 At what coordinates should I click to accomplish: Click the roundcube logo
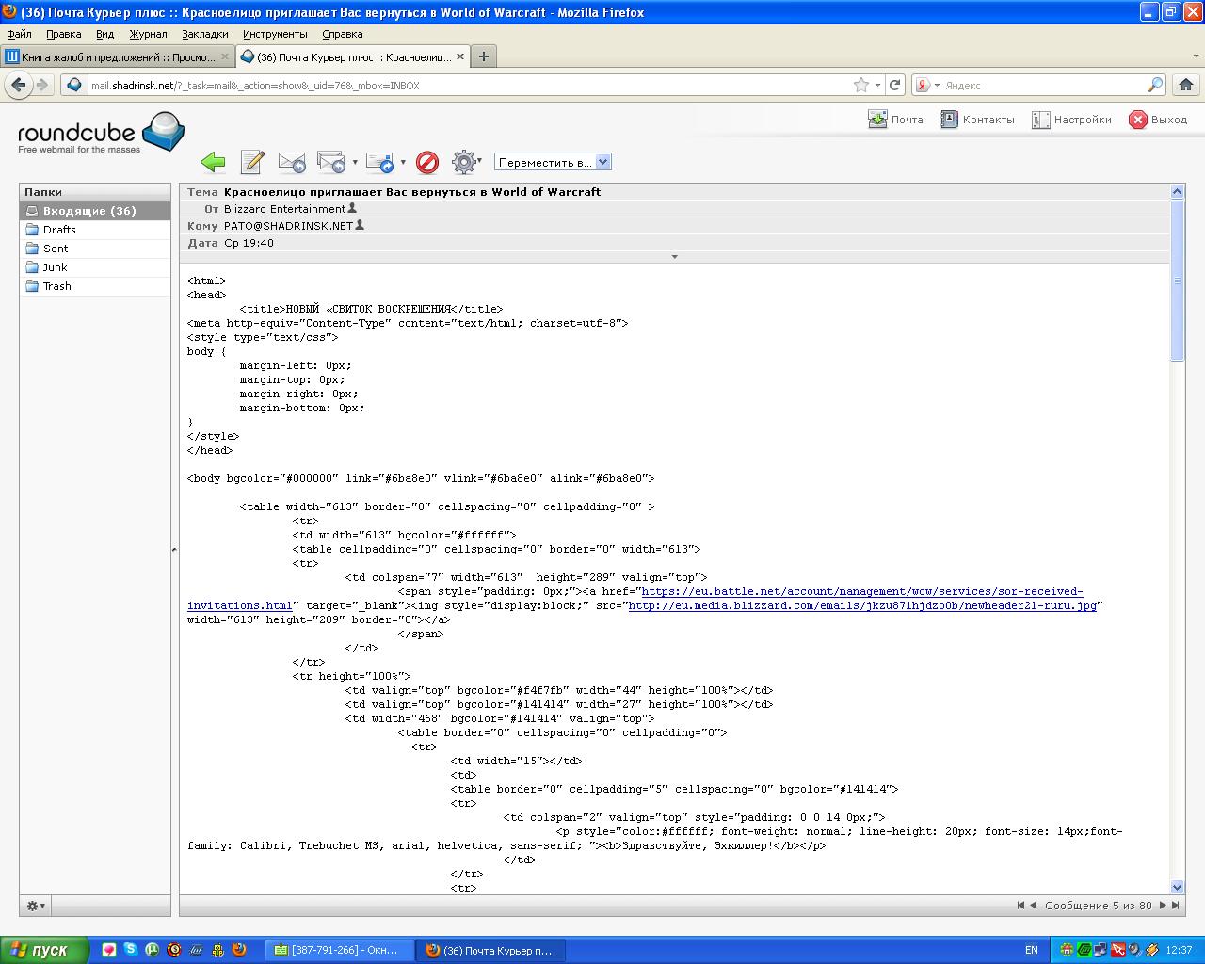(x=101, y=133)
